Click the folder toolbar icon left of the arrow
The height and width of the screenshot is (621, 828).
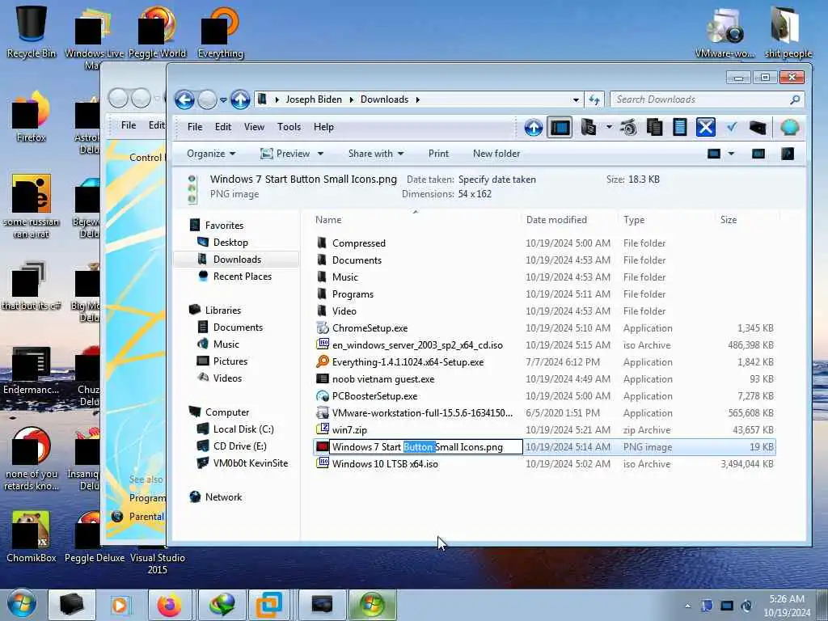tap(589, 127)
